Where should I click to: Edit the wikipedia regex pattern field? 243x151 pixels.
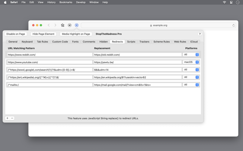[50, 77]
